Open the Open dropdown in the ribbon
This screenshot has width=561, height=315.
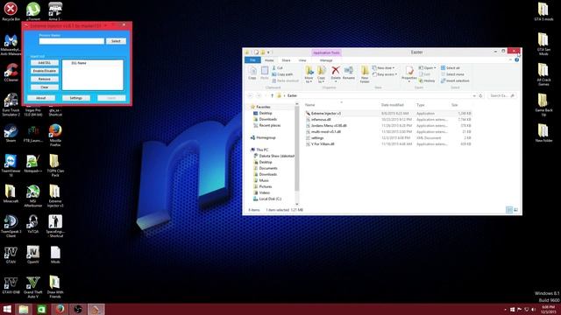pos(427,68)
